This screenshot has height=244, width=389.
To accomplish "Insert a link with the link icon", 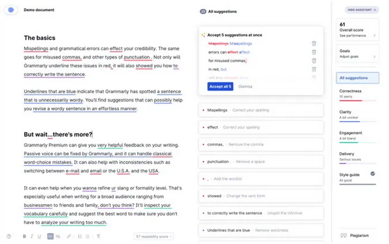I will (x=69, y=237).
